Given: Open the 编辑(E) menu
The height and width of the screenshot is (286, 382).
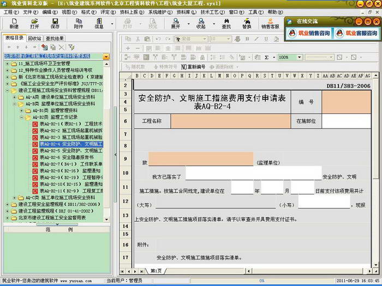Looking at the screenshot, I should (x=50, y=12).
